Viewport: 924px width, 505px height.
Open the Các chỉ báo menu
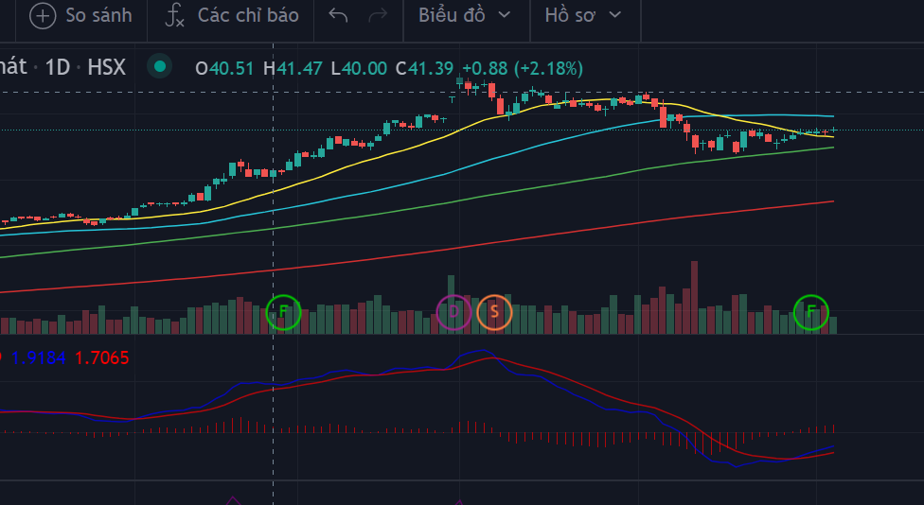(x=248, y=15)
